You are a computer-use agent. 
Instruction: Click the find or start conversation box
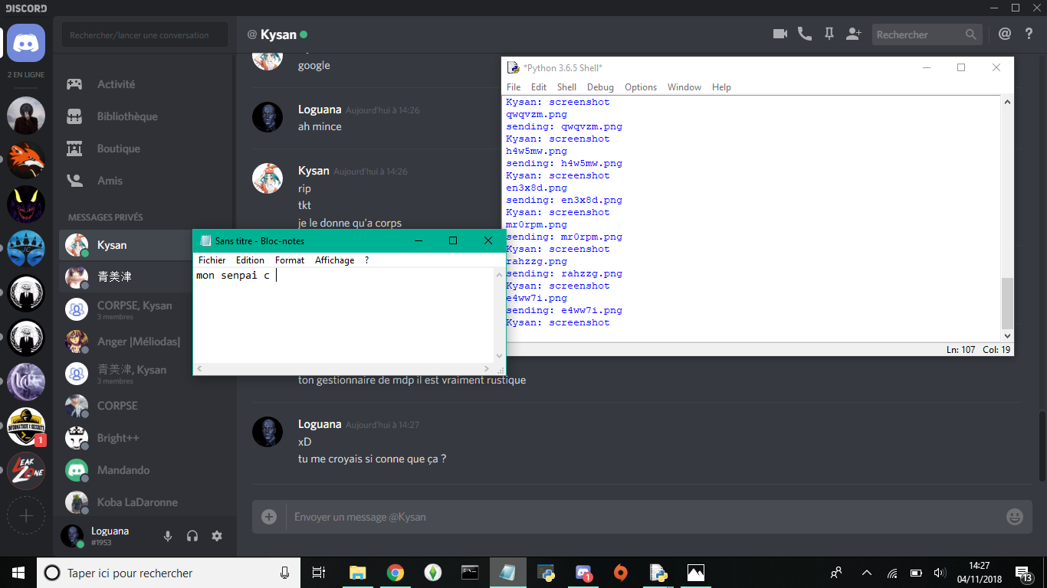(145, 34)
